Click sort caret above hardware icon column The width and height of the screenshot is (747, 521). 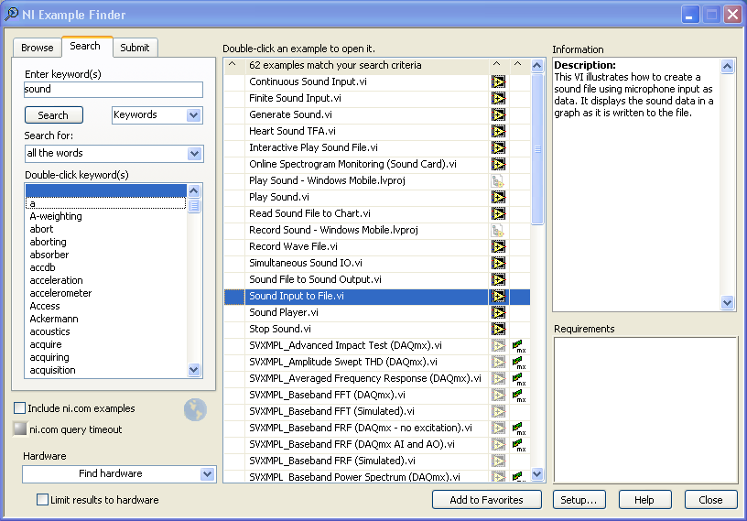coord(517,64)
